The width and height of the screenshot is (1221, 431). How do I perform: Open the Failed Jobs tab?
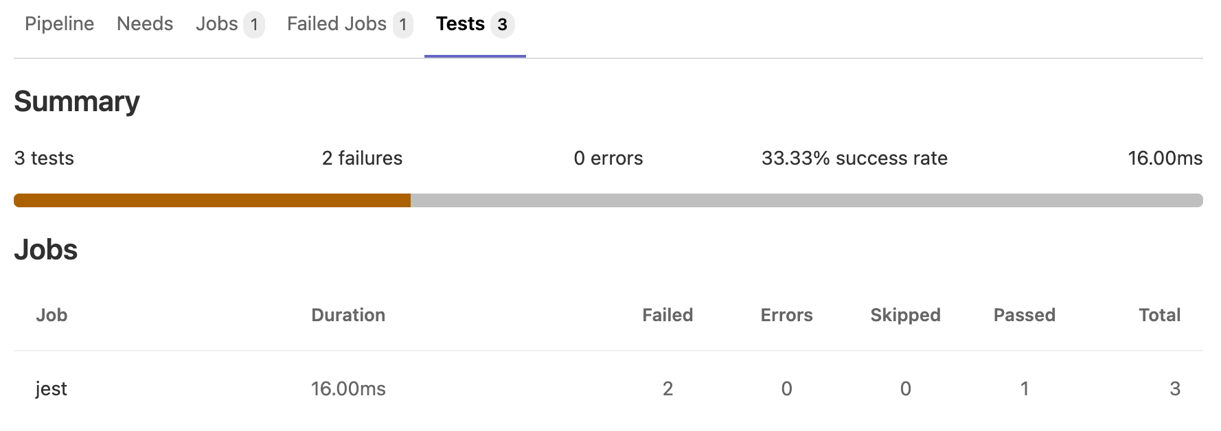click(x=336, y=24)
